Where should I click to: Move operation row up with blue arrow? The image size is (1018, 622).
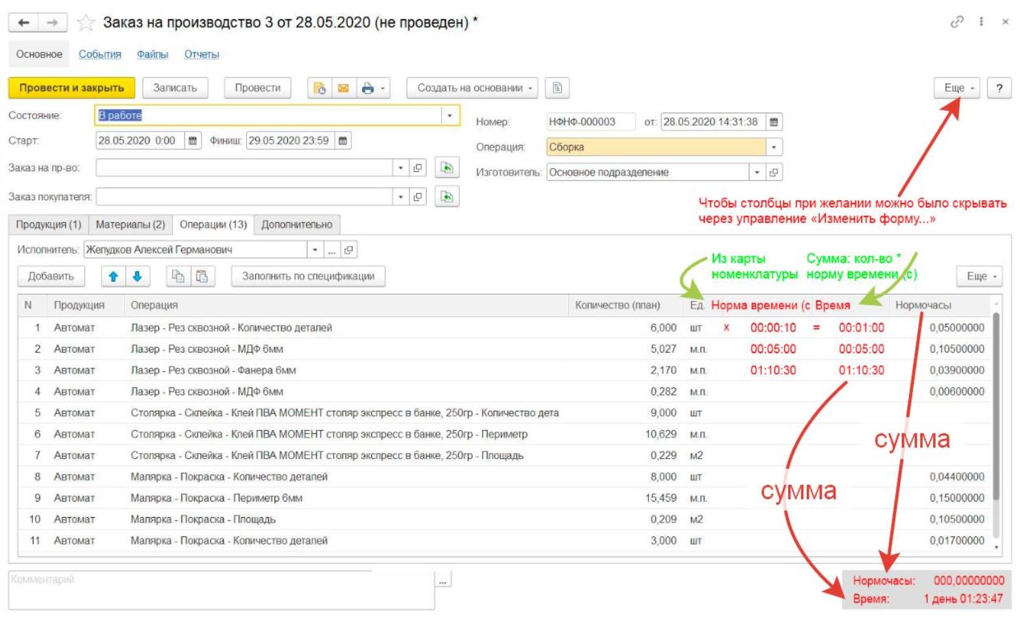[113, 276]
